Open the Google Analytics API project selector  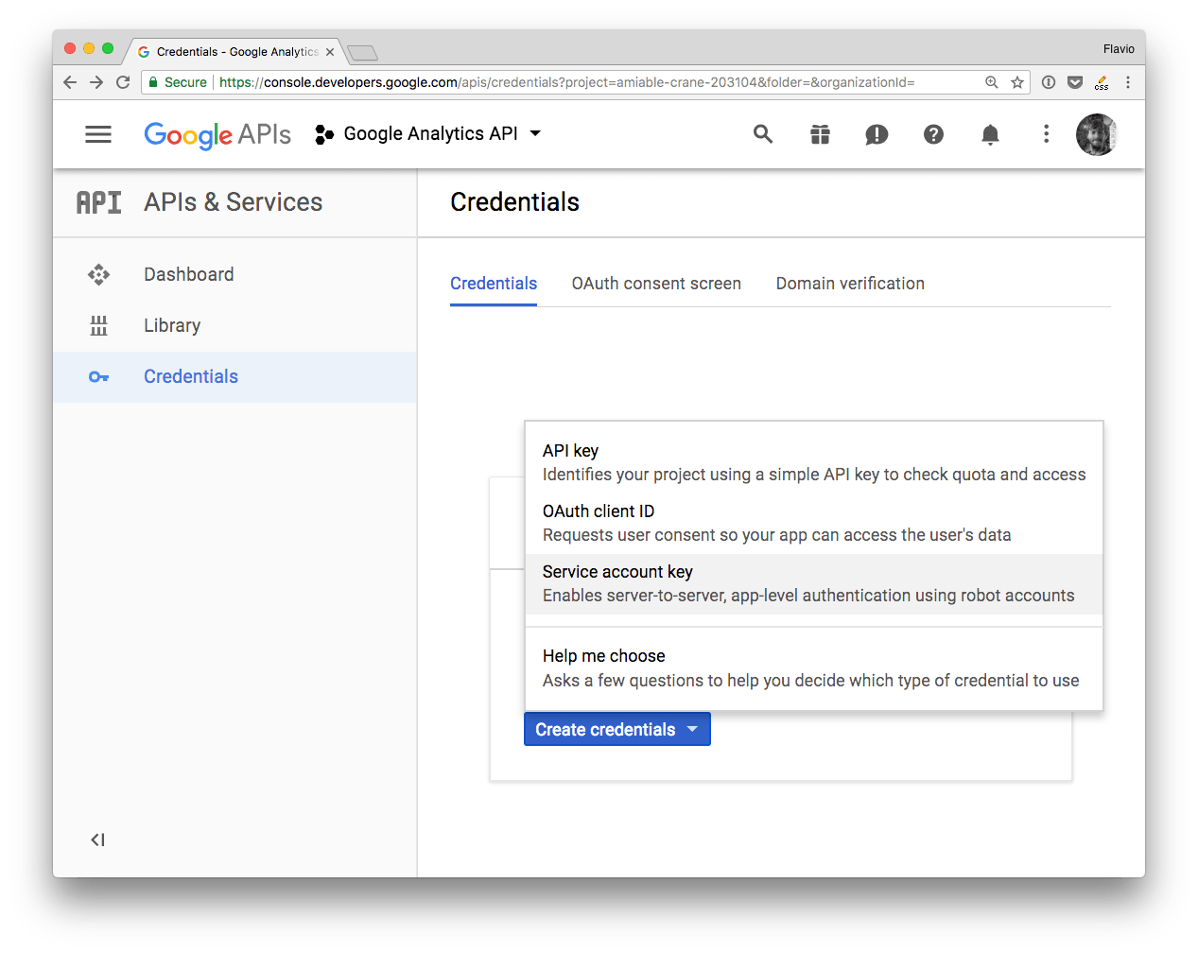428,134
